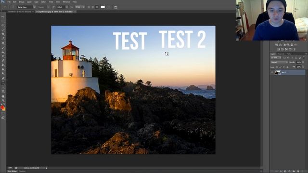Screen dimensions: 308x173
Task: Select the Zoom tool
Action: tap(3, 100)
